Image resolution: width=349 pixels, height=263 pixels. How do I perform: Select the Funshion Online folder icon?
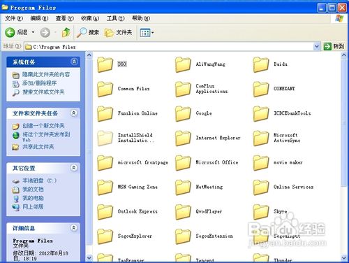pyautogui.click(x=105, y=113)
